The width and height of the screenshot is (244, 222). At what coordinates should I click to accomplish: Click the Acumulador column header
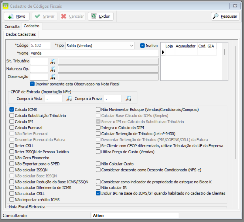[x=186, y=46]
